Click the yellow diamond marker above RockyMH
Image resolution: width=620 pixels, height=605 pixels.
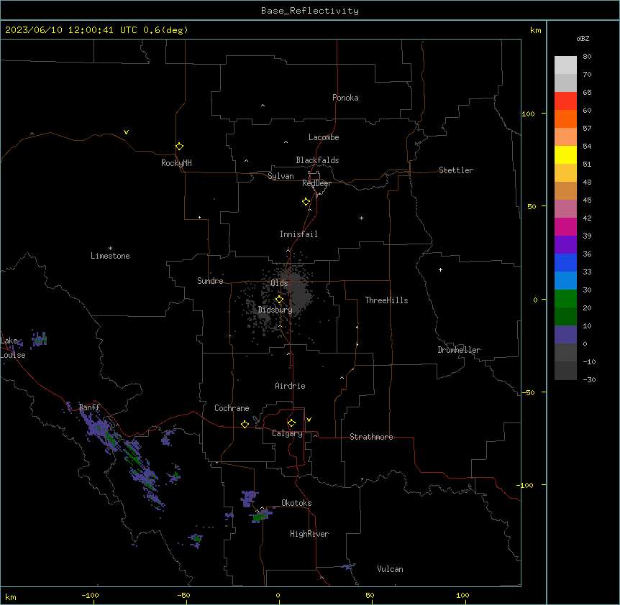click(179, 147)
